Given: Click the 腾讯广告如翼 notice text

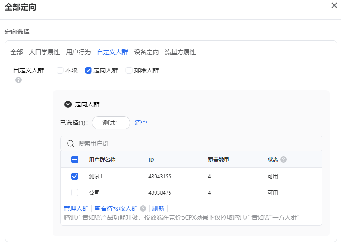Looking at the screenshot, I should pyautogui.click(x=182, y=217).
